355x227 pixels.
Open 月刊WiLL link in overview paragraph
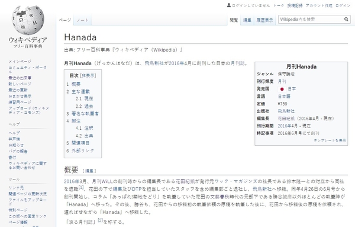(102, 181)
